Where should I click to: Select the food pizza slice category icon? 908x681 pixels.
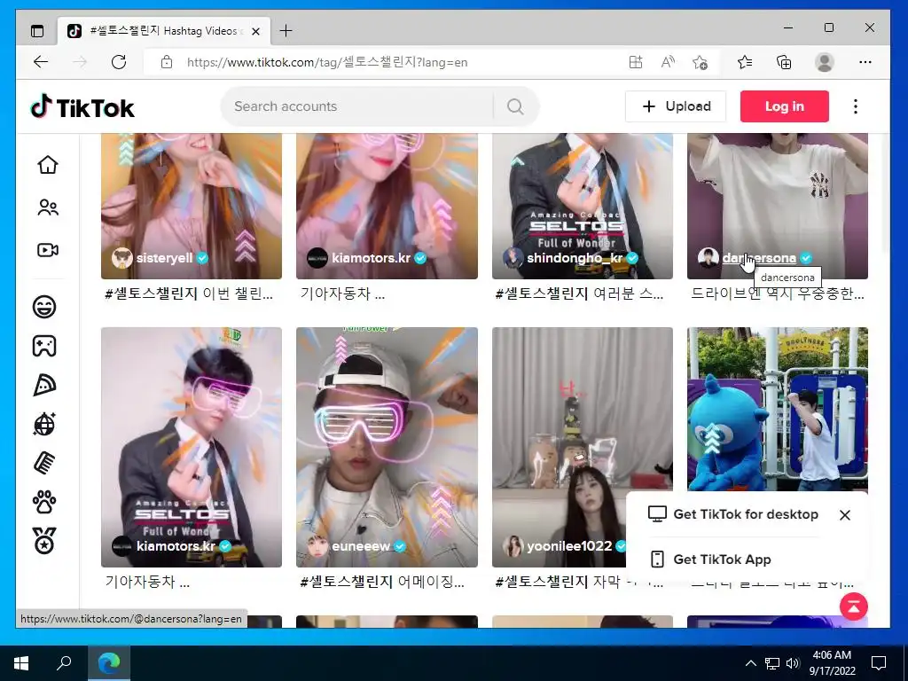pos(44,385)
